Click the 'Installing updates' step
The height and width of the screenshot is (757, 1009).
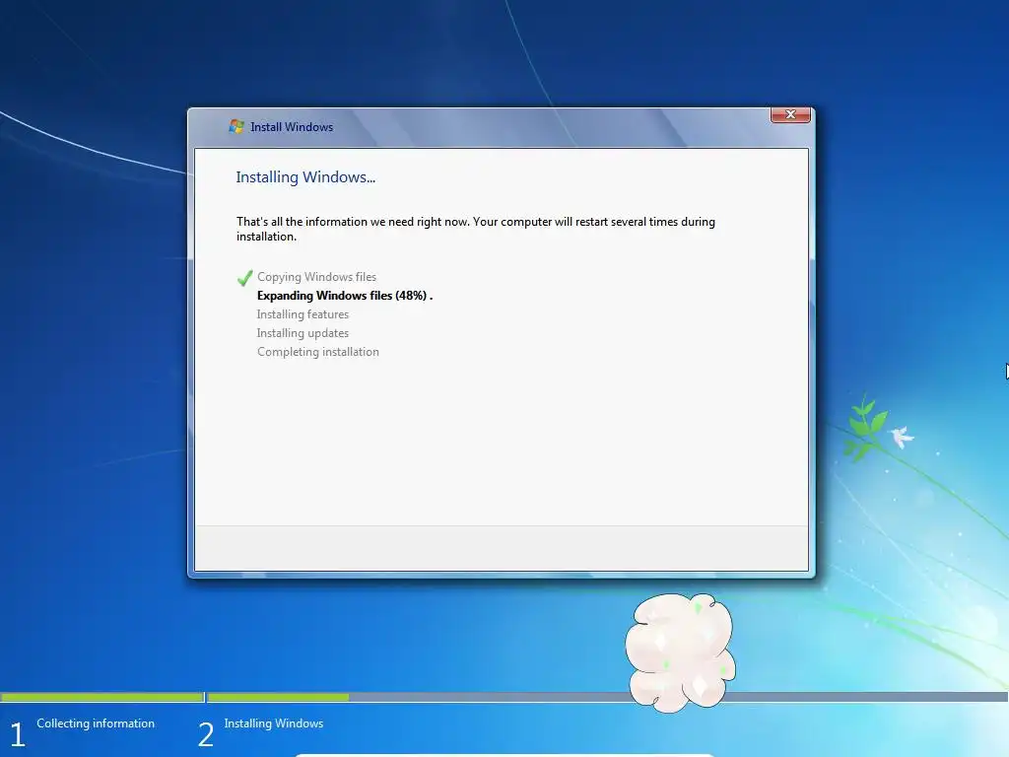(x=303, y=333)
